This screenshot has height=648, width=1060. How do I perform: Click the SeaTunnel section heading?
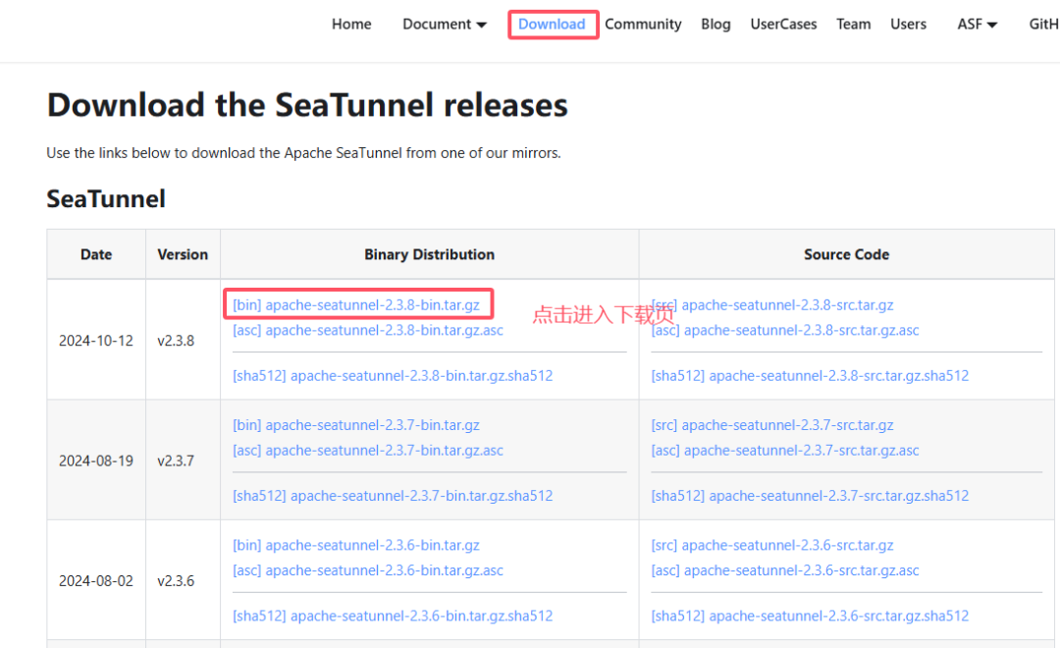click(106, 199)
